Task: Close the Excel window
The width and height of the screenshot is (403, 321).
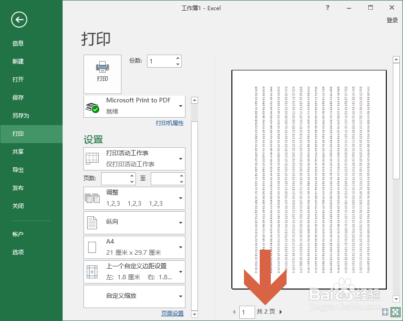Action: [x=392, y=8]
